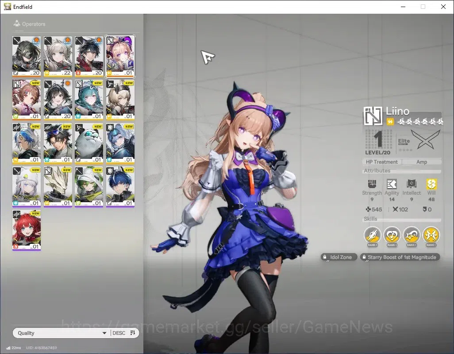
Task: Click Liino's yellow electric element icon
Action: 390,122
